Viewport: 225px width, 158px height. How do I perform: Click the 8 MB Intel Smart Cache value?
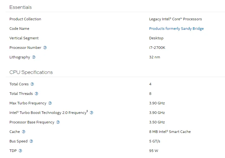170,132
